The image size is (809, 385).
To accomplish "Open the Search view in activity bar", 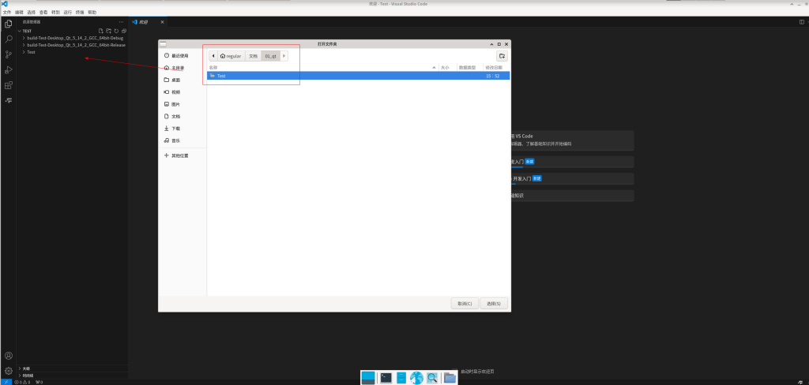I will pos(9,39).
